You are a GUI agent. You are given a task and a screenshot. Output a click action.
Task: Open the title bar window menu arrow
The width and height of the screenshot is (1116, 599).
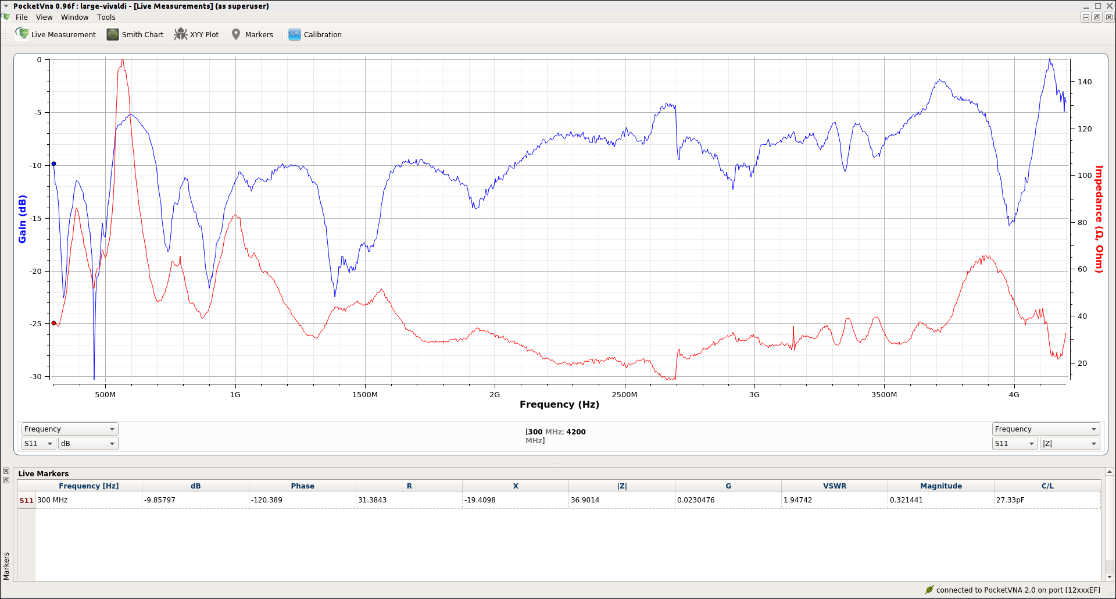6,6
